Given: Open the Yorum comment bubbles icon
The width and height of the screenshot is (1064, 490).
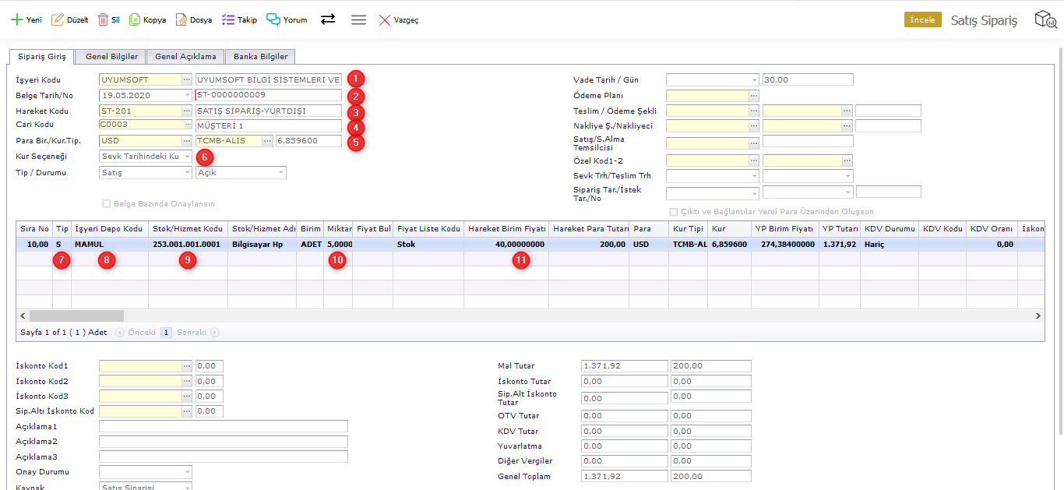Looking at the screenshot, I should [273, 19].
